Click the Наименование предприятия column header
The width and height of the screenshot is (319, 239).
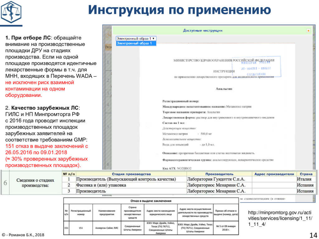tap(107, 213)
